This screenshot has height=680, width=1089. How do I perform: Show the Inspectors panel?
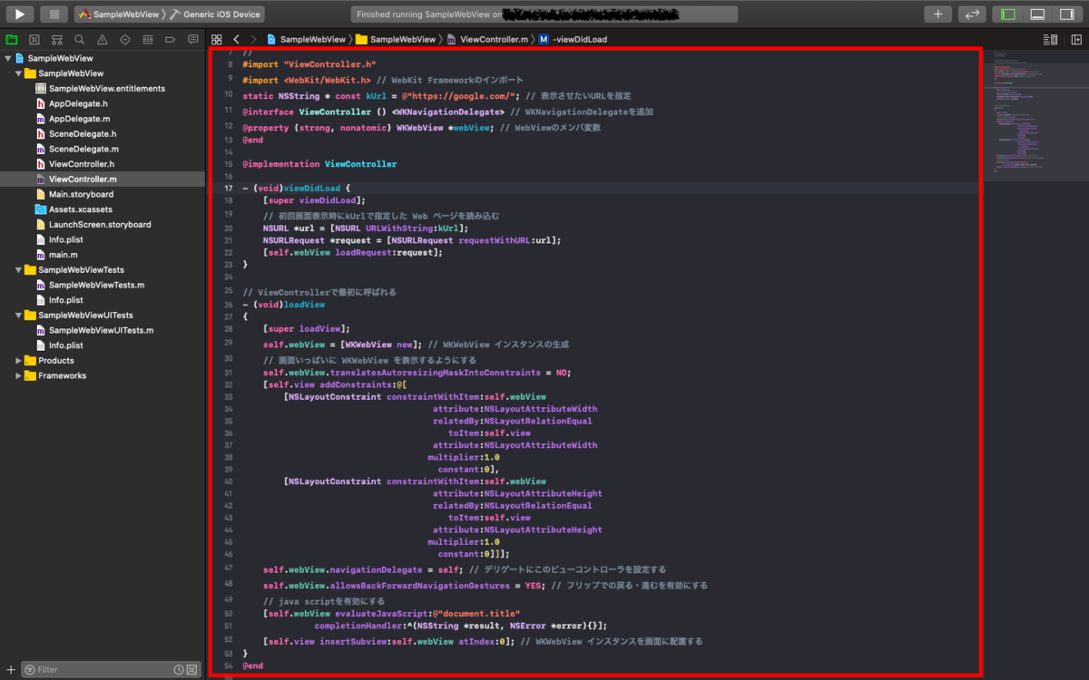point(1067,14)
